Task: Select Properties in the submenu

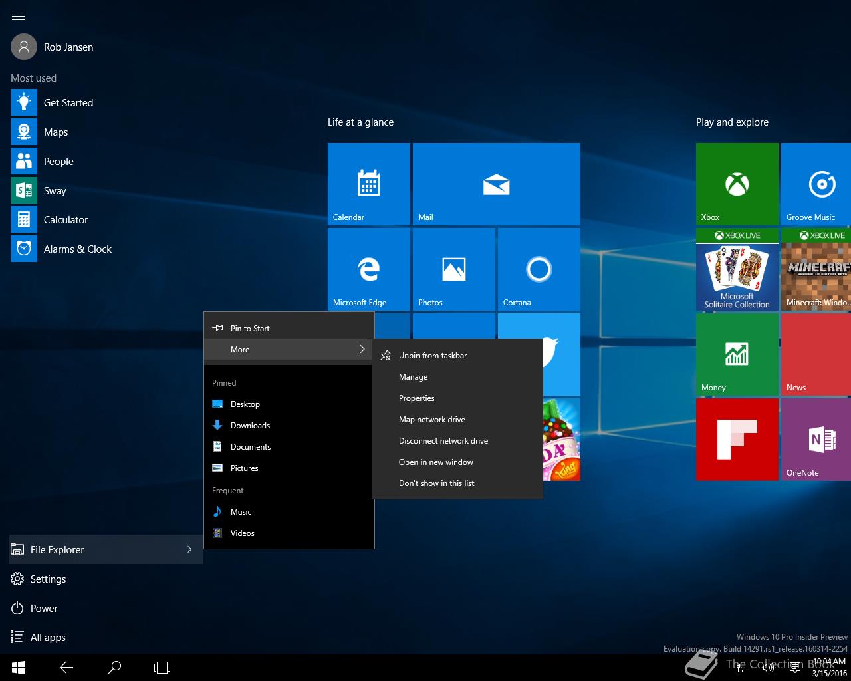Action: (457, 398)
